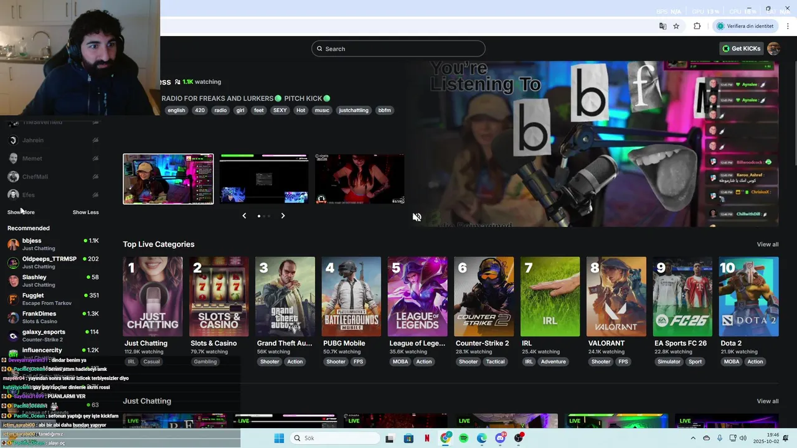Go to next featured stream arrow

[x=283, y=215]
